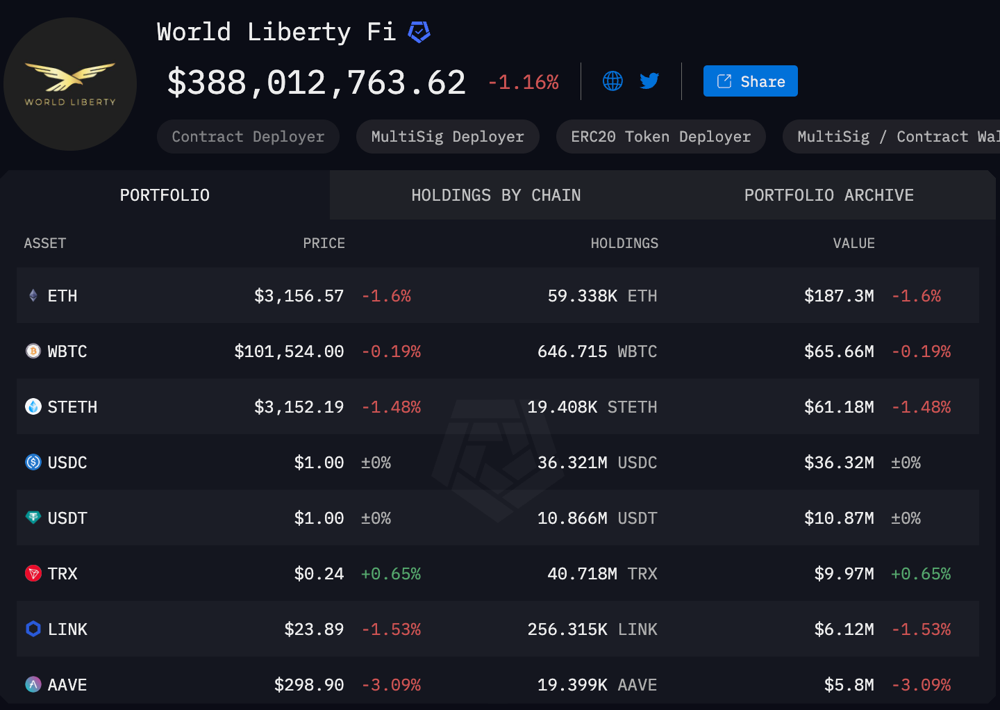
Task: Sort by the VALUE column header
Action: [x=854, y=243]
